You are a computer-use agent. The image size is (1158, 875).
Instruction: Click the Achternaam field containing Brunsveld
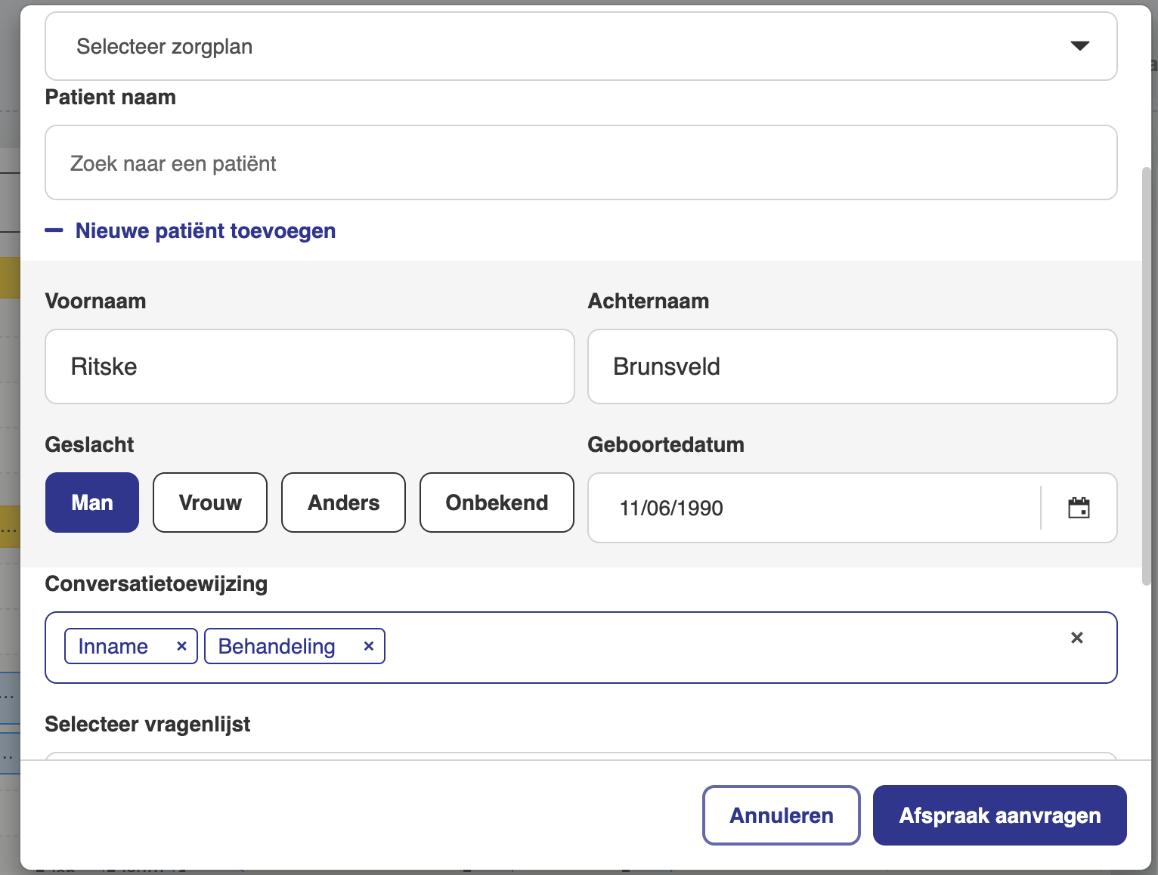852,366
